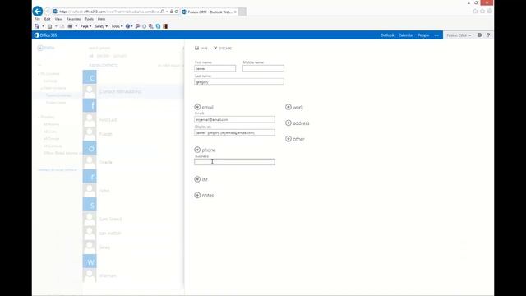Click the plus icon next to notes
The image size is (526, 296).
(x=197, y=195)
